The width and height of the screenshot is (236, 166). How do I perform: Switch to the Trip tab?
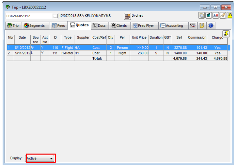click(x=13, y=25)
